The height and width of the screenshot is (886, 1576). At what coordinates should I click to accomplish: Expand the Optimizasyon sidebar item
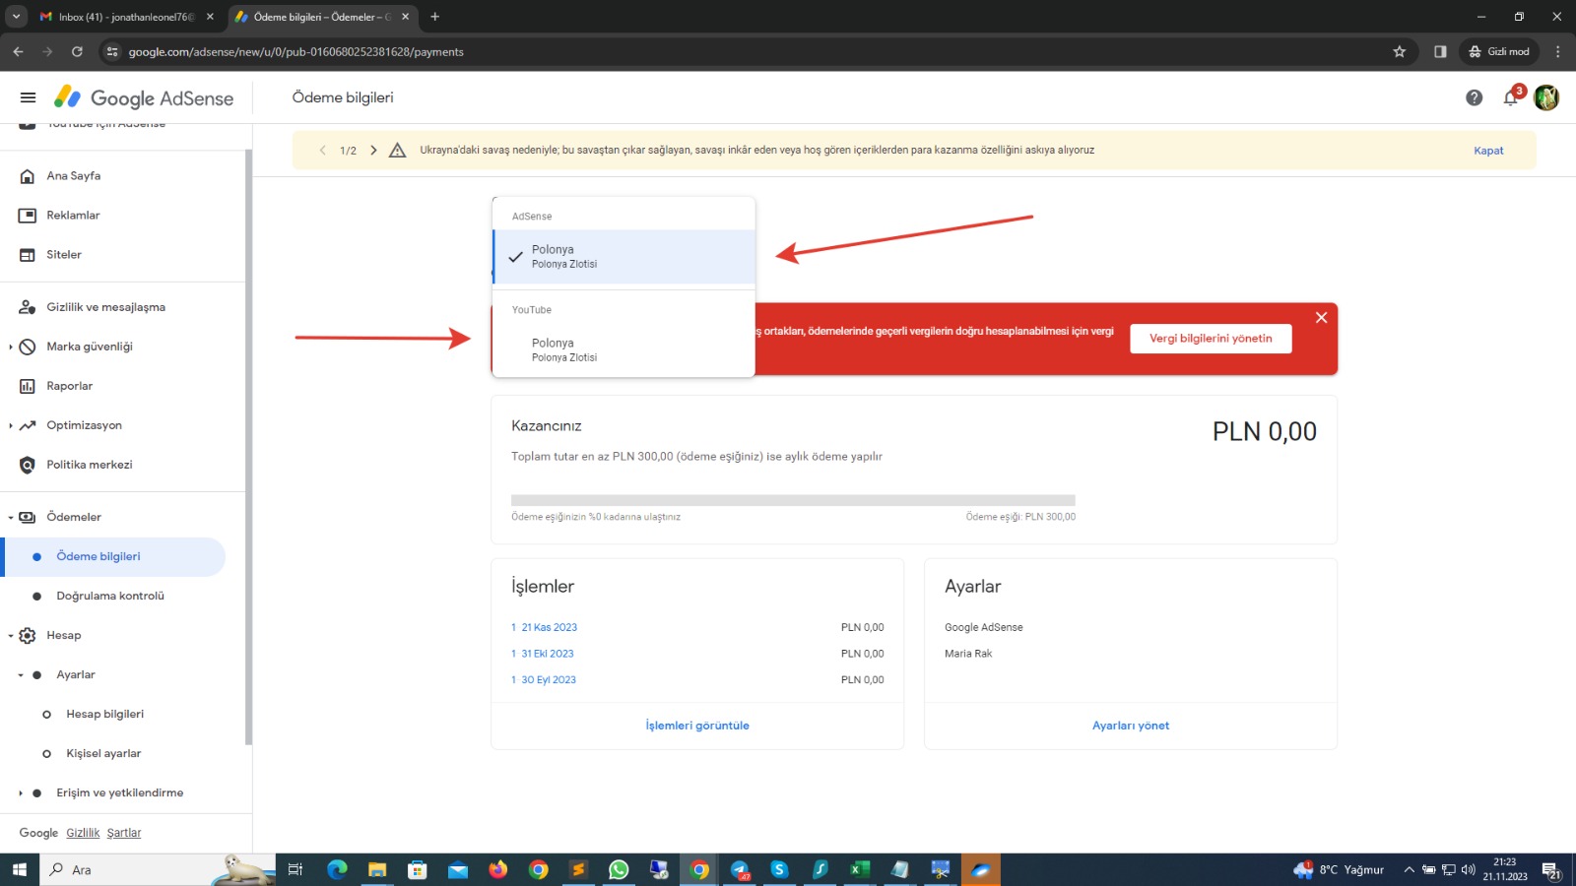pyautogui.click(x=11, y=425)
